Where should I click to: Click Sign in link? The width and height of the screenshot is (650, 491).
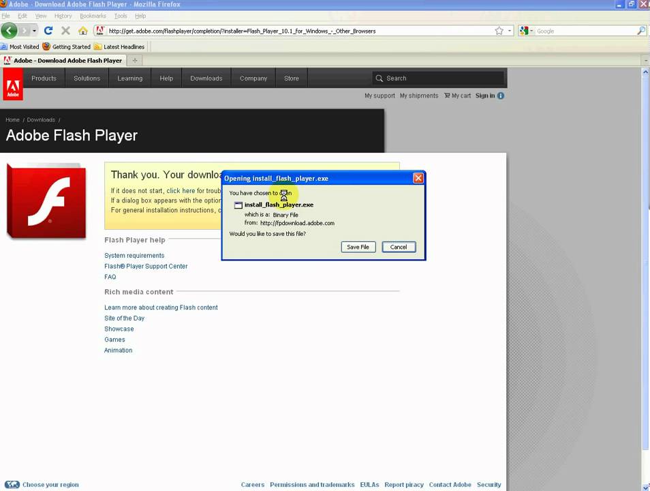(485, 95)
